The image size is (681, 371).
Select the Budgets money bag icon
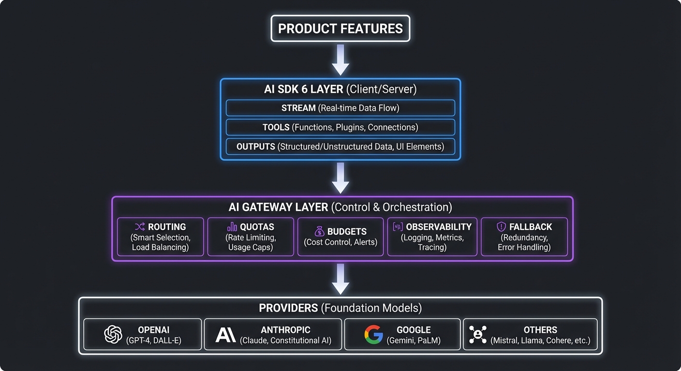pos(319,231)
